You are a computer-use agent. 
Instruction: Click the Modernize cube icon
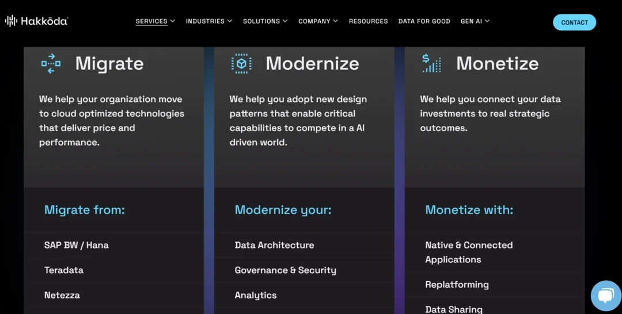click(241, 63)
